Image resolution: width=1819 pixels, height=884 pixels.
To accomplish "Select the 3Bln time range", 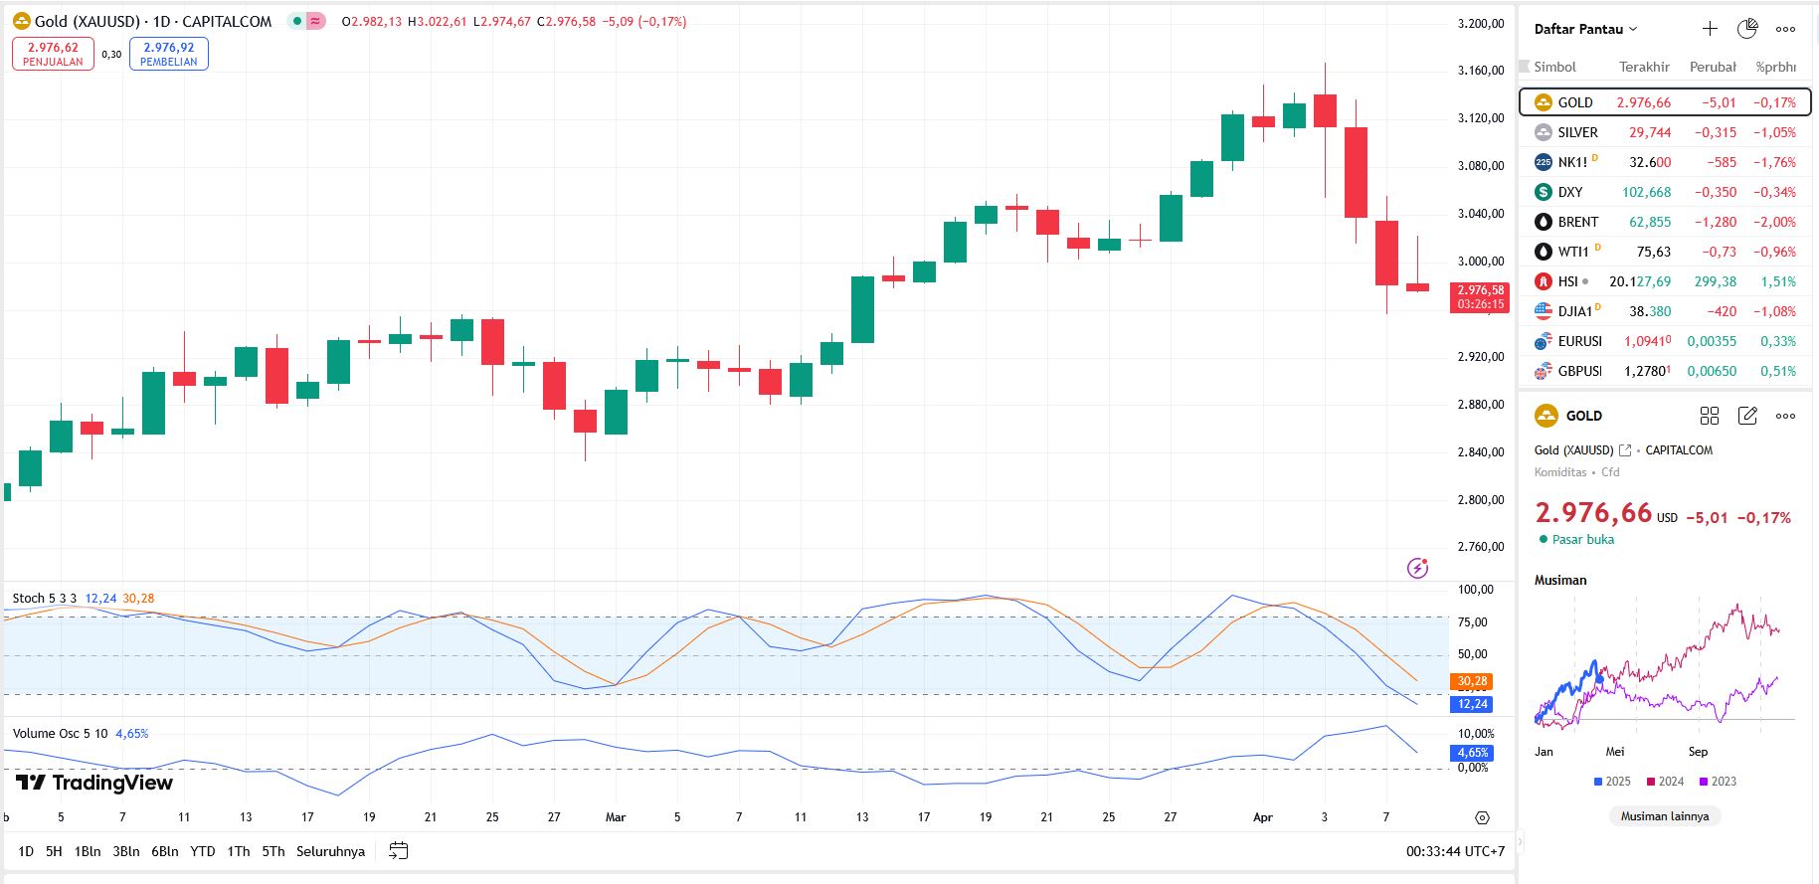I will click(x=125, y=851).
